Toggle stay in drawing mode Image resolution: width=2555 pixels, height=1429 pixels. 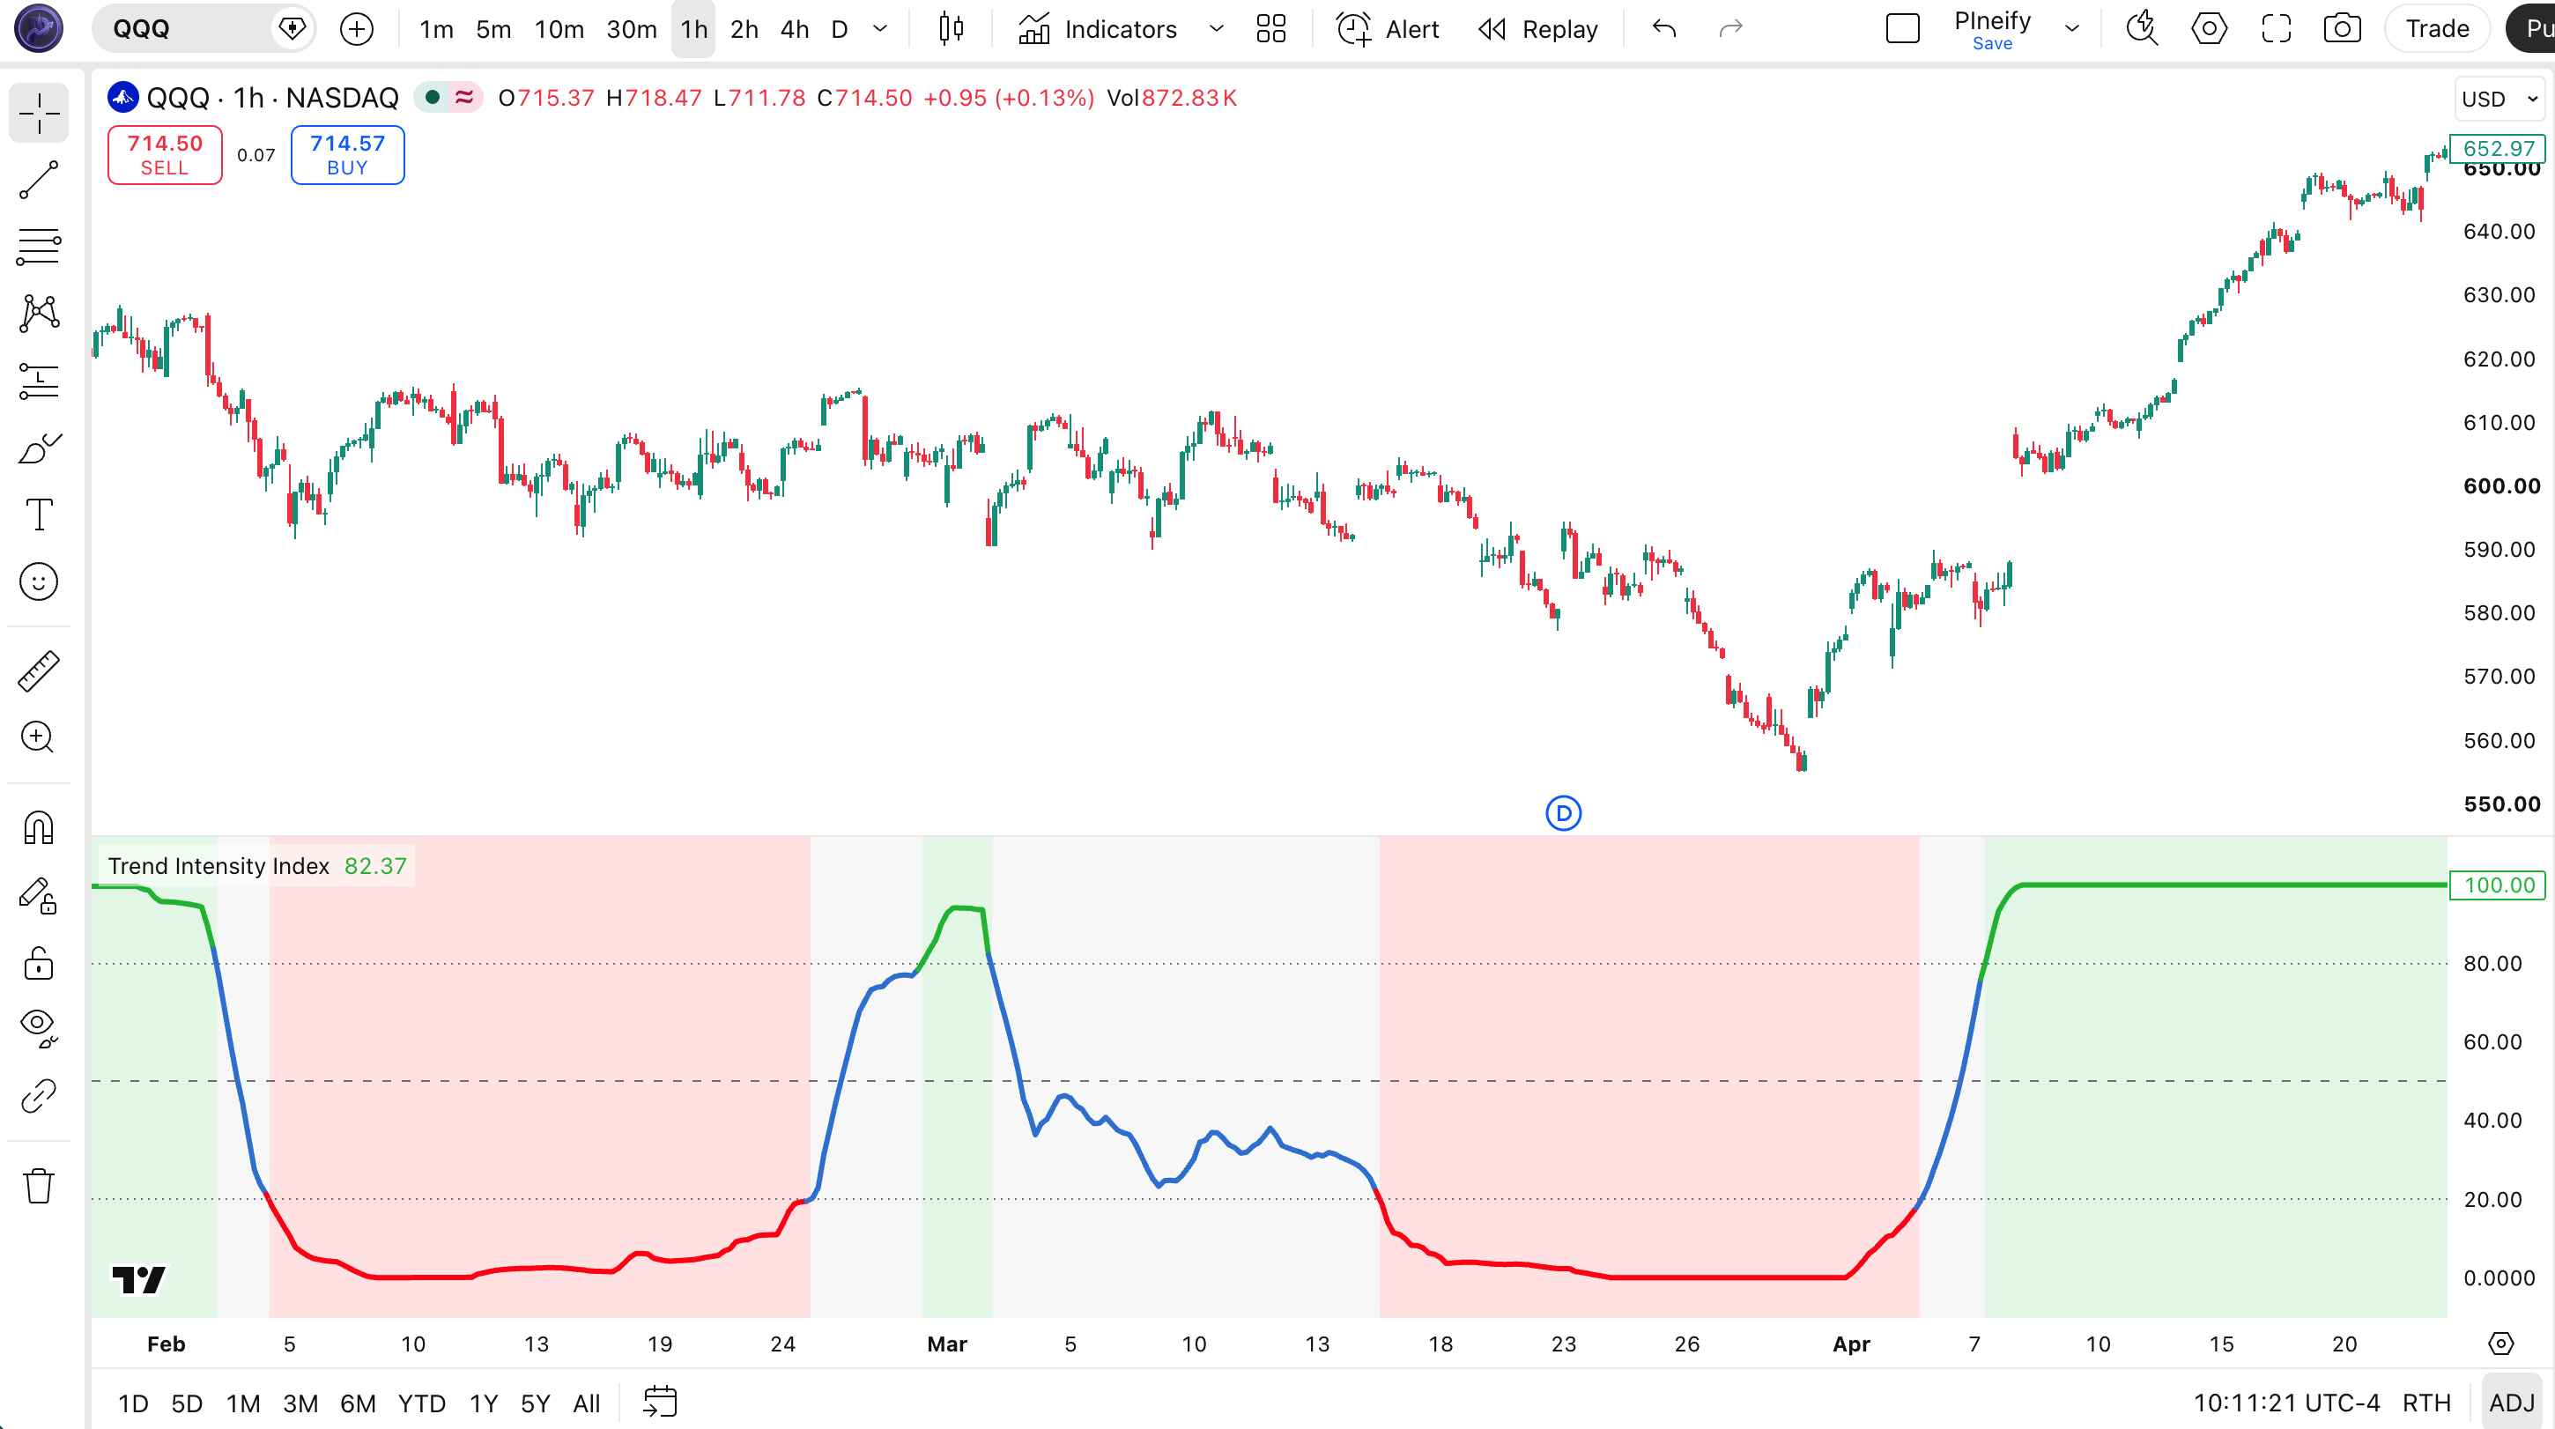(39, 895)
